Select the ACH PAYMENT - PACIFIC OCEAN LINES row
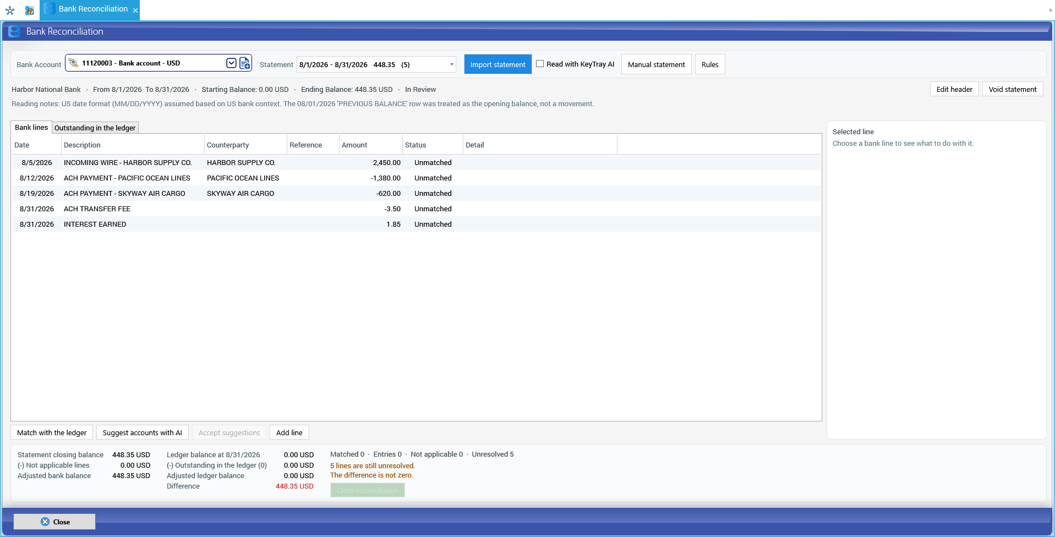This screenshot has width=1055, height=537. (416, 178)
